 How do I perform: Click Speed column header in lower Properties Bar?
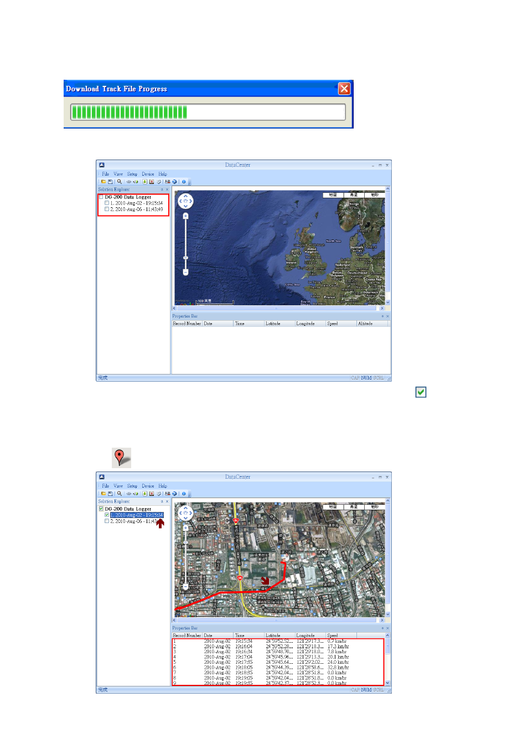[x=341, y=636]
